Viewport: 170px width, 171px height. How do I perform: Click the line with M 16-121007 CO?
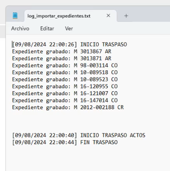[x=65, y=93]
